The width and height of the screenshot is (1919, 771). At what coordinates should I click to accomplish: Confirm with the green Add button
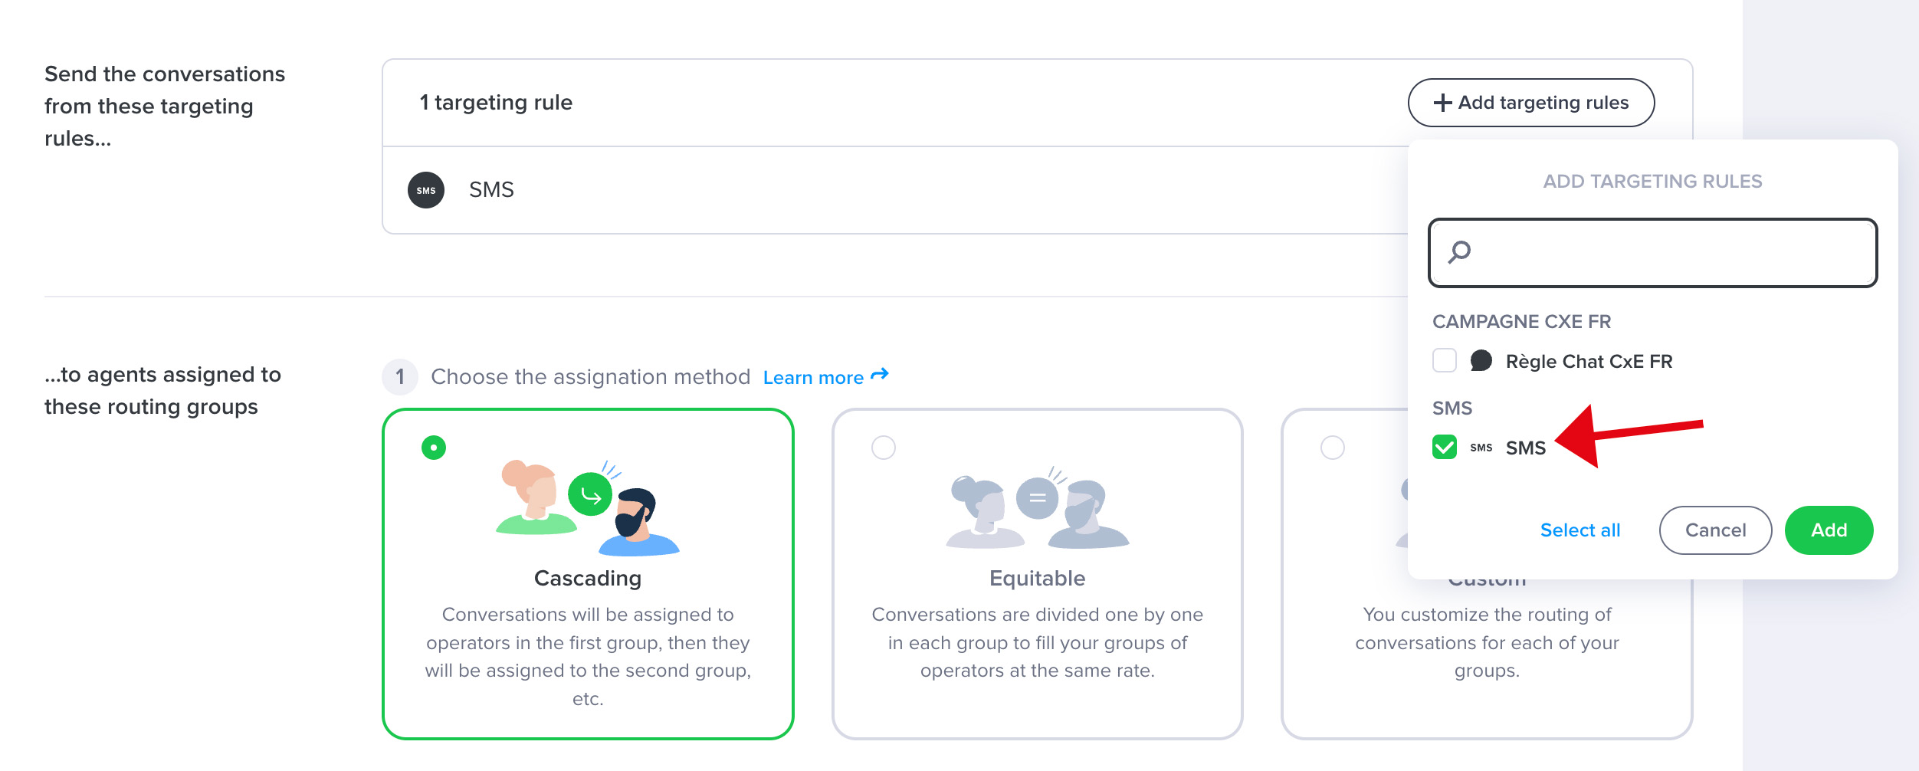pyautogui.click(x=1829, y=530)
